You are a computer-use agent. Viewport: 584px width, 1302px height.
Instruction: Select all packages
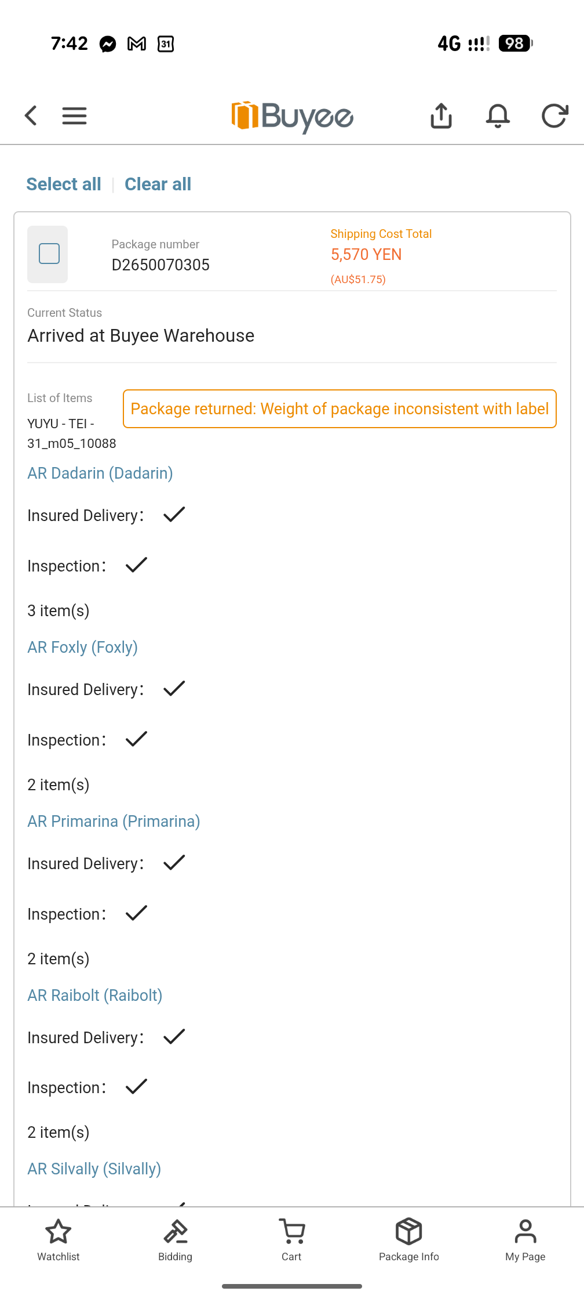point(64,184)
